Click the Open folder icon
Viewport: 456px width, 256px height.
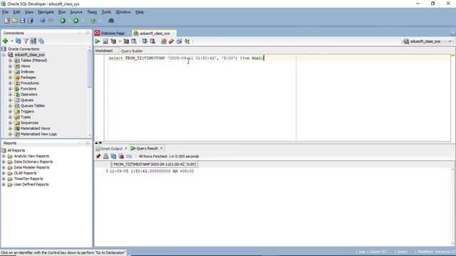click(x=14, y=21)
